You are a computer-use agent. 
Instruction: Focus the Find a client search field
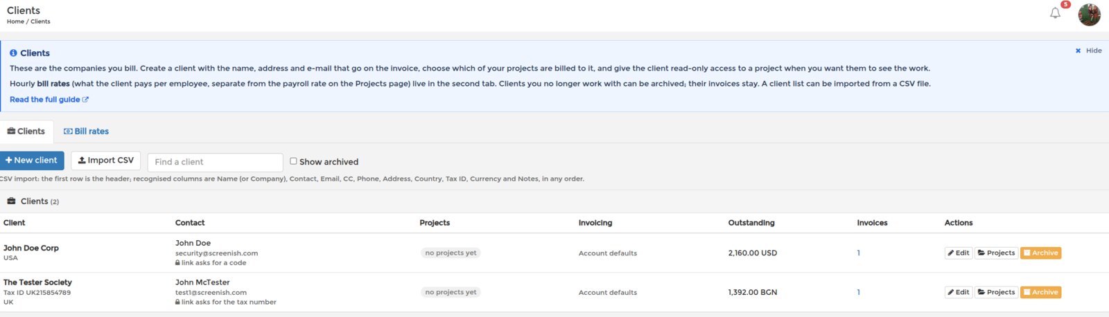coord(215,162)
